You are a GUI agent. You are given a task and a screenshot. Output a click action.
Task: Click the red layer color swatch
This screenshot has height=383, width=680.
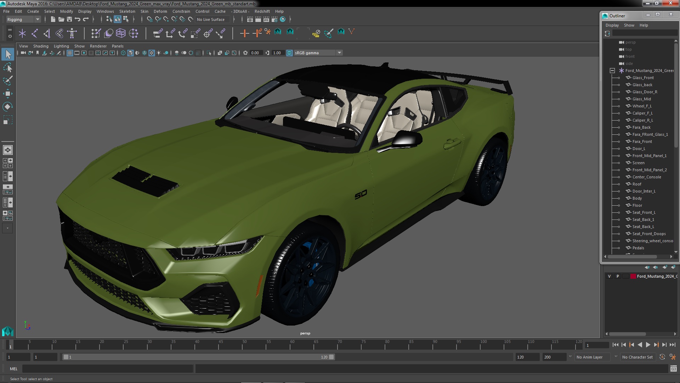[x=633, y=276]
